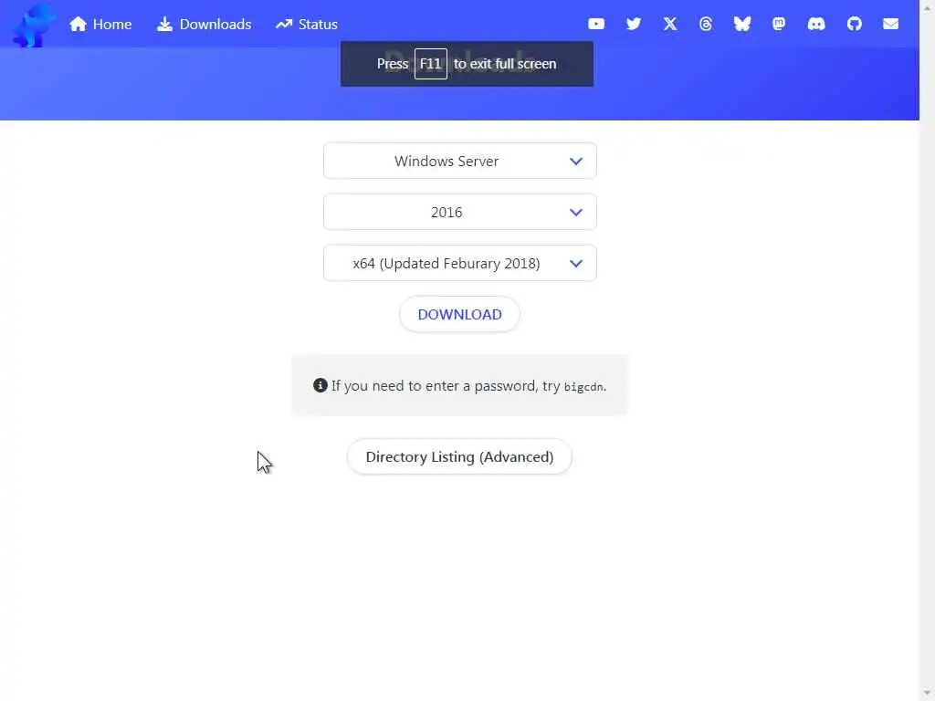Image resolution: width=935 pixels, height=701 pixels.
Task: Open the GitHub icon link
Action: point(855,24)
